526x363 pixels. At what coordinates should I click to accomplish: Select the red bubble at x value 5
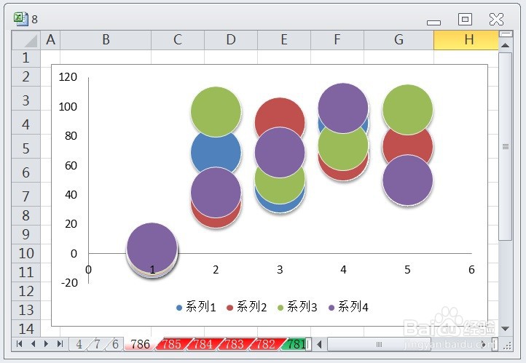coord(407,145)
